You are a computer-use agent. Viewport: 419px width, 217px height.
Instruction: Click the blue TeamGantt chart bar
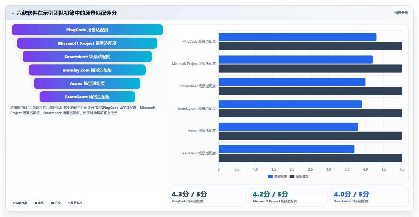tap(287, 149)
